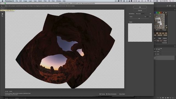The height and width of the screenshot is (99, 176).
Task: Open the Type menu
Action: 35,1
